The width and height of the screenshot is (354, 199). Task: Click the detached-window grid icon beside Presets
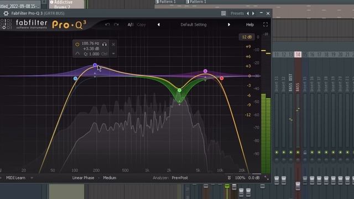pyautogui.click(x=223, y=13)
